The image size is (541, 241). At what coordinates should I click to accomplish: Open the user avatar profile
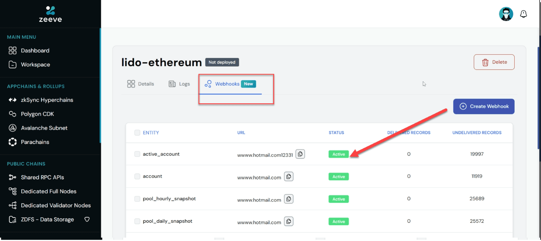506,14
